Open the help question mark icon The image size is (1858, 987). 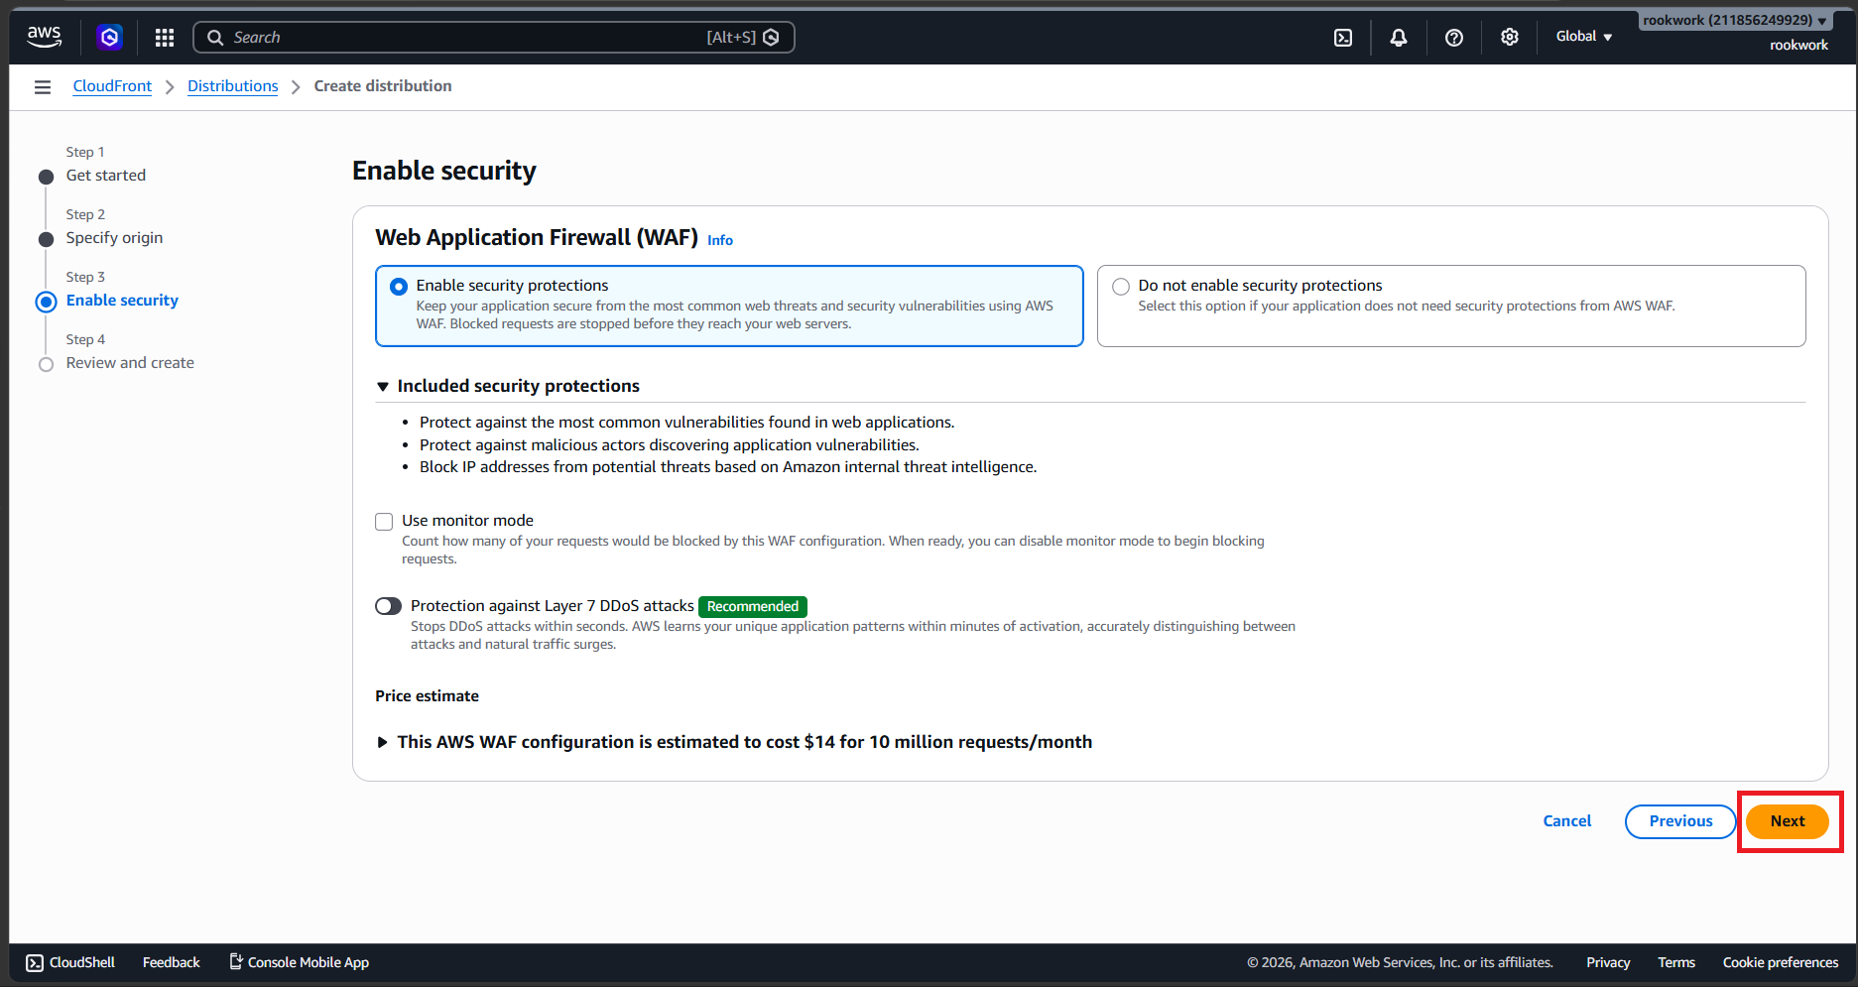(1454, 38)
